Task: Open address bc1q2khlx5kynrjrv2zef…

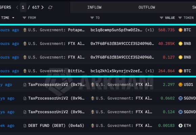Action: (x=116, y=71)
